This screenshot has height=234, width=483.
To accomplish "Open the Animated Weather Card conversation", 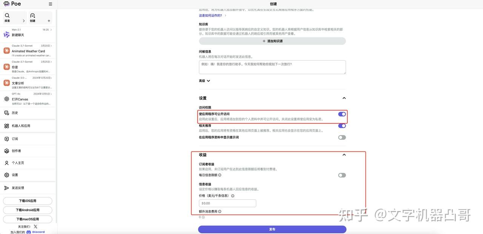I will [28, 51].
